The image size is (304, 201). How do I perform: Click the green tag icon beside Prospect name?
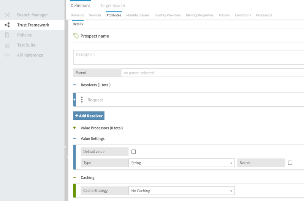(76, 36)
